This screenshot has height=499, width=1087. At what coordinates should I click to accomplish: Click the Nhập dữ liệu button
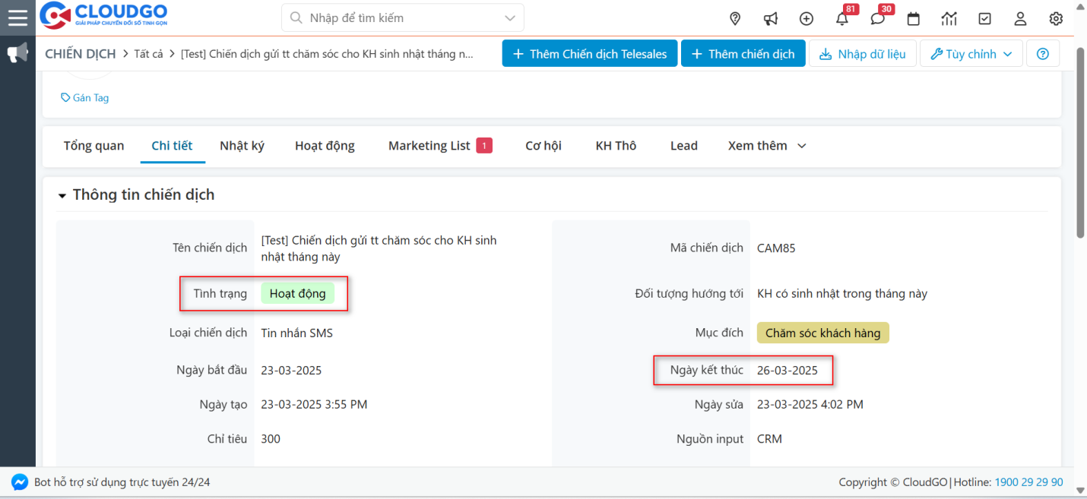tap(862, 54)
